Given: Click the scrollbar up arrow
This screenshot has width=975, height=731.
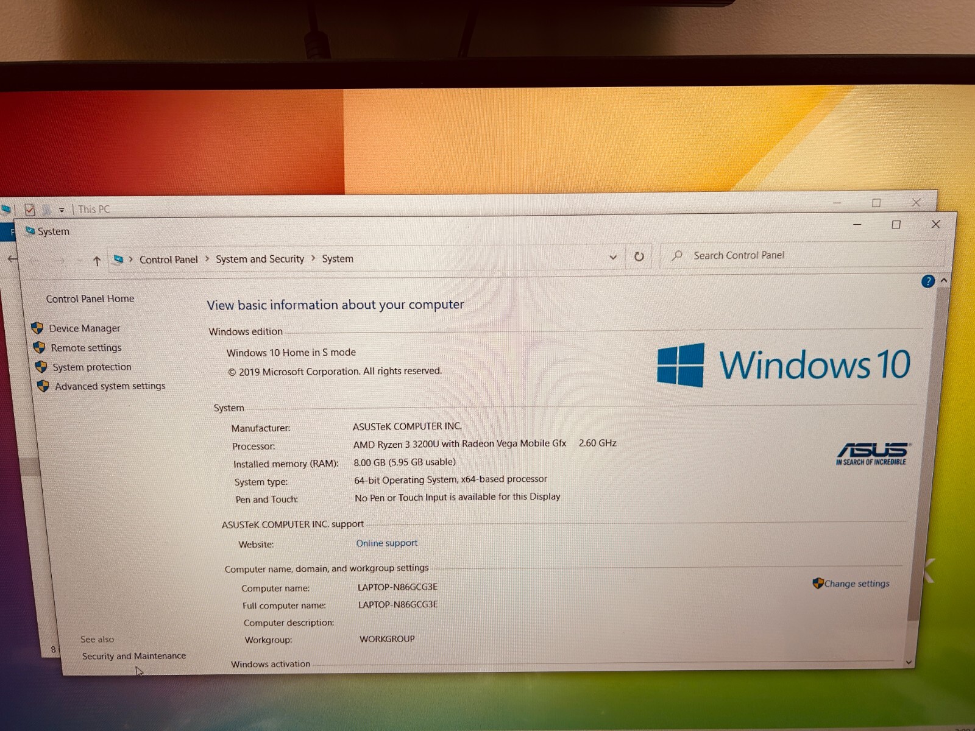Looking at the screenshot, I should coord(944,281).
